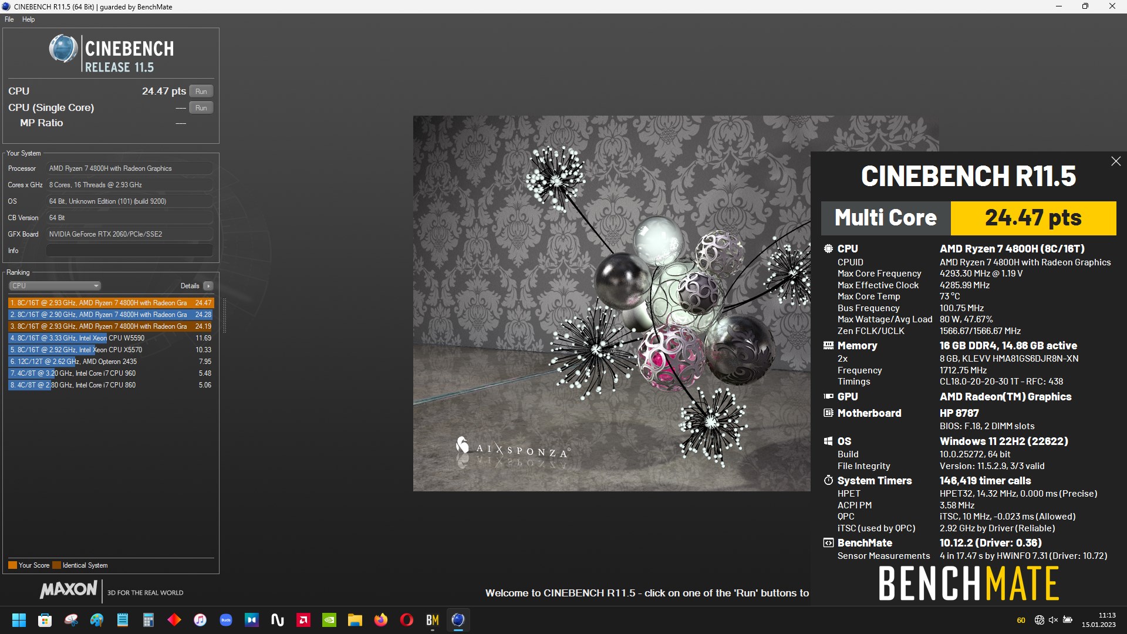Screen dimensions: 1127x634
Task: Open iTunes from taskbar
Action: (x=200, y=620)
